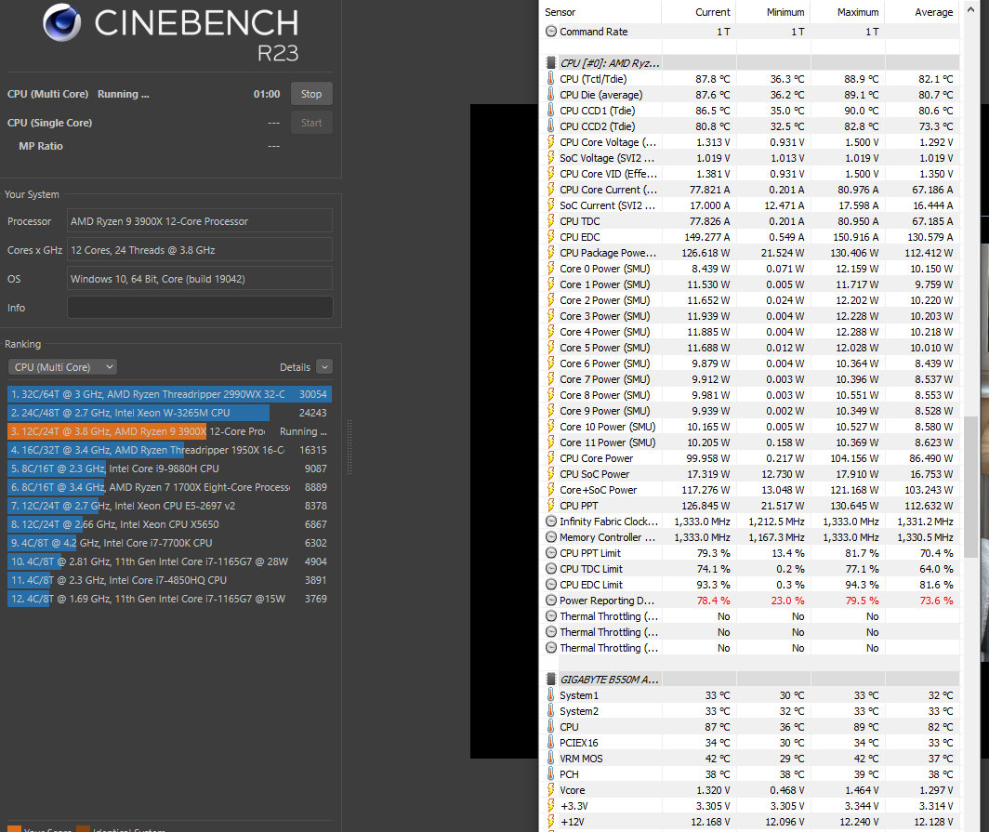
Task: Expand the ranking Details dropdown arrow
Action: click(324, 367)
